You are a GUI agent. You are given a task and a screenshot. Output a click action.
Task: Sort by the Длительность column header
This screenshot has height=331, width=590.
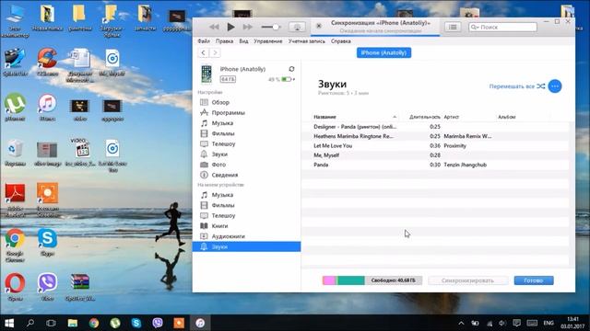[x=424, y=117]
